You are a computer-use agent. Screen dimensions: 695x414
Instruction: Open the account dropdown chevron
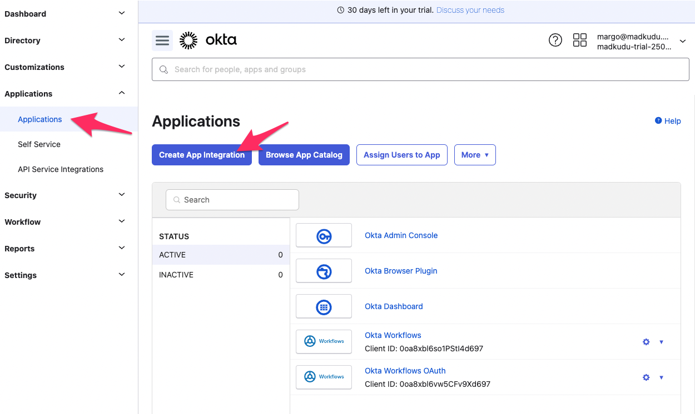pos(683,42)
